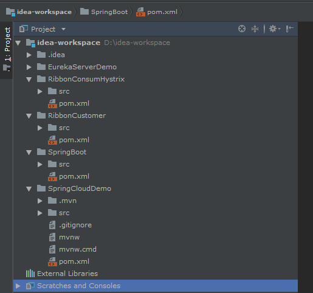Hide the Project tool window with hide icon
Viewport: 313px width, 293px height.
click(x=289, y=29)
